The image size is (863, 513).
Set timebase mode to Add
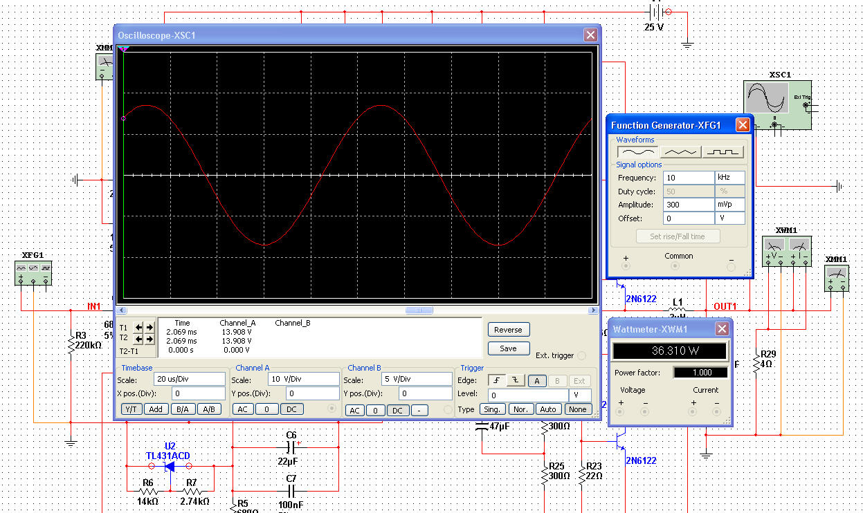(x=156, y=409)
